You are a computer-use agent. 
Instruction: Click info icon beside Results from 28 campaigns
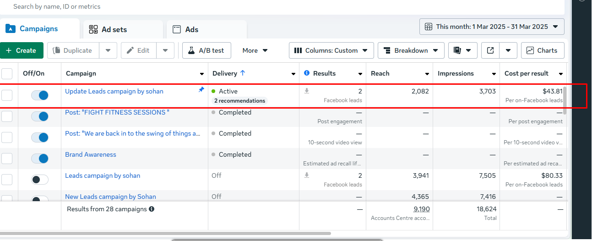152,209
